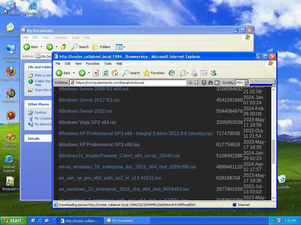Open Windows Server 2012 R2.iso link
This screenshot has height=225, width=301.
click(89, 100)
